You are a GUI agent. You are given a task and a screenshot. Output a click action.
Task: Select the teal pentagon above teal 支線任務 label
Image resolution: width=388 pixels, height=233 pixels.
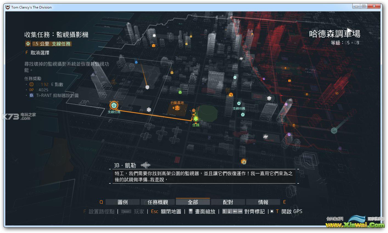coord(239,104)
